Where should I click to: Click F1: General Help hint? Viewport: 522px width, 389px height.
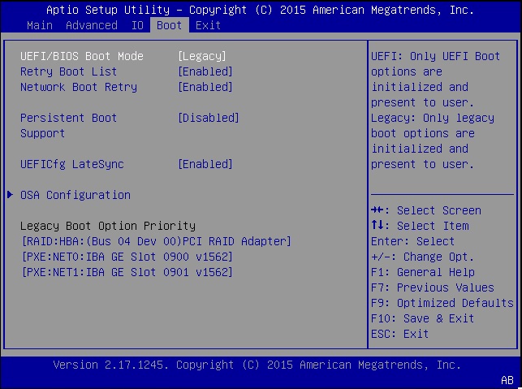[423, 272]
